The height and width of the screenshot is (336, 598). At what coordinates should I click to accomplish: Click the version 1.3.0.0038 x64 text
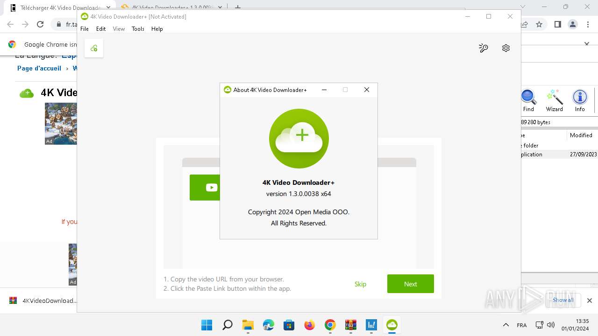[299, 194]
